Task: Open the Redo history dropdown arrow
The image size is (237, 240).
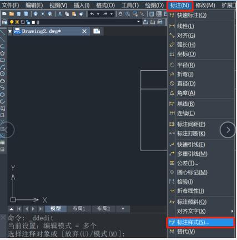Action: pos(112,14)
